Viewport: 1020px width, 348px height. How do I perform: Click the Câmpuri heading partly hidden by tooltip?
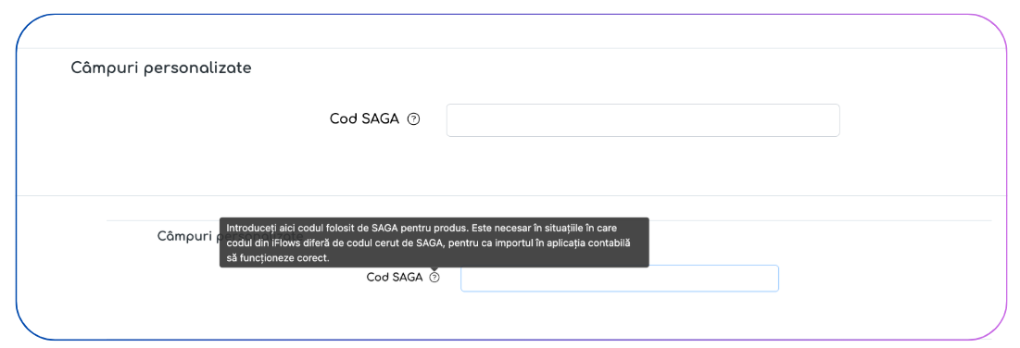[x=189, y=237]
